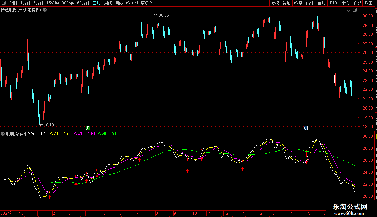The height and width of the screenshot is (217, 377).
Task: Click the green 跌 event marker
Action: click(x=88, y=128)
